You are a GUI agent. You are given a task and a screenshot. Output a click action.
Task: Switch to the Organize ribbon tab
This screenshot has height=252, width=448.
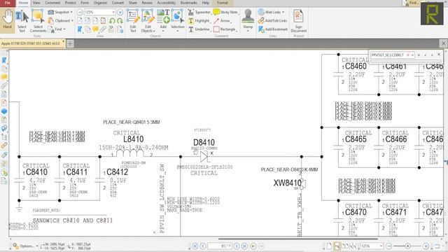(100, 3)
